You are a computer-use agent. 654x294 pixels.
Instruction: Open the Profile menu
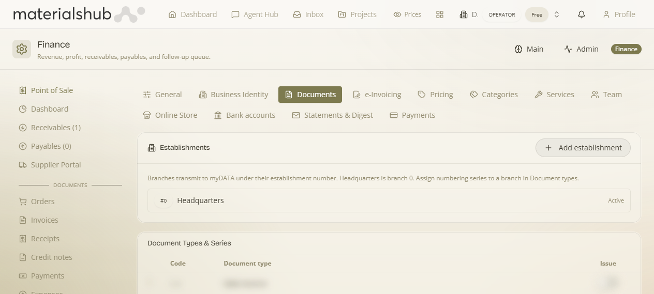(x=619, y=14)
